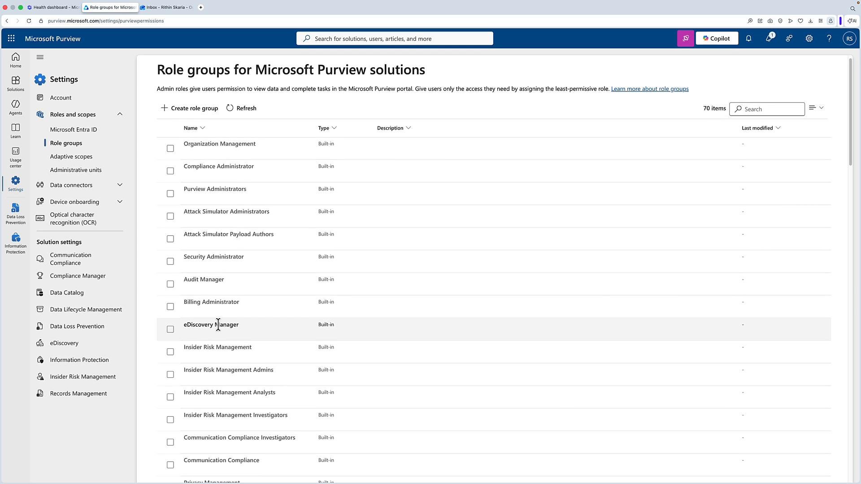861x484 pixels.
Task: Select the Insider Risk Management Analysts checkbox
Action: click(x=170, y=397)
